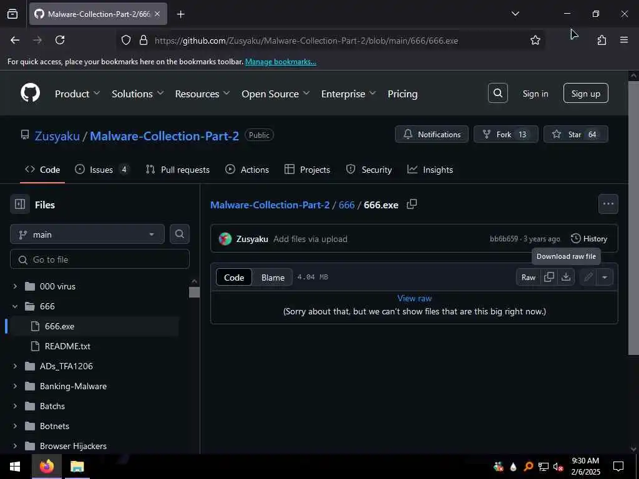List all tabs chevron in title bar
The image size is (639, 479).
coord(515,14)
